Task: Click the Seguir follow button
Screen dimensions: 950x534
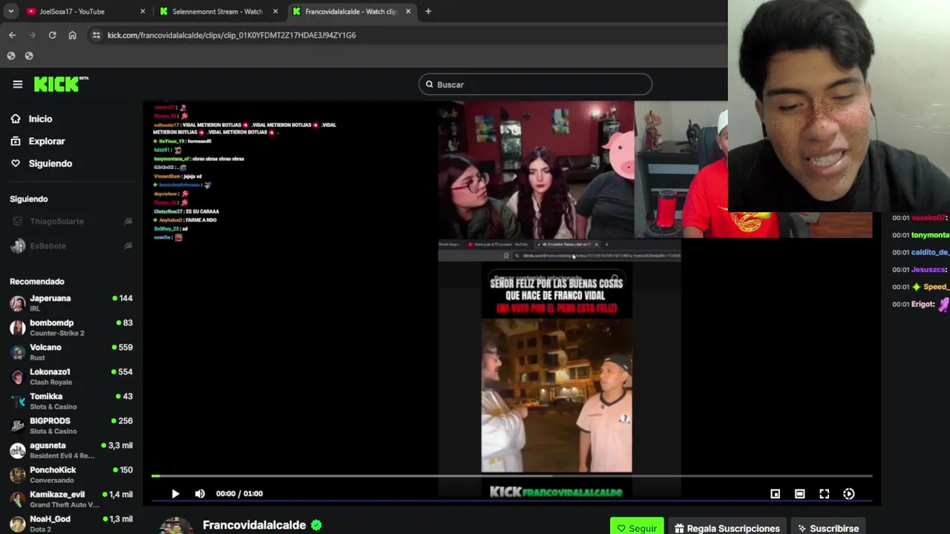Action: point(637,527)
